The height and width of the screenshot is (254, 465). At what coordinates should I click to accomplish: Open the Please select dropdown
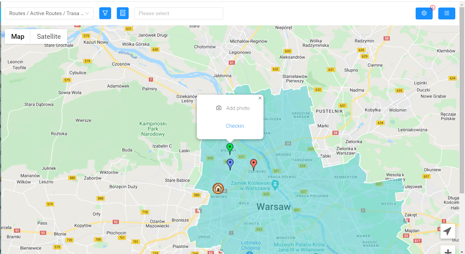pos(179,13)
